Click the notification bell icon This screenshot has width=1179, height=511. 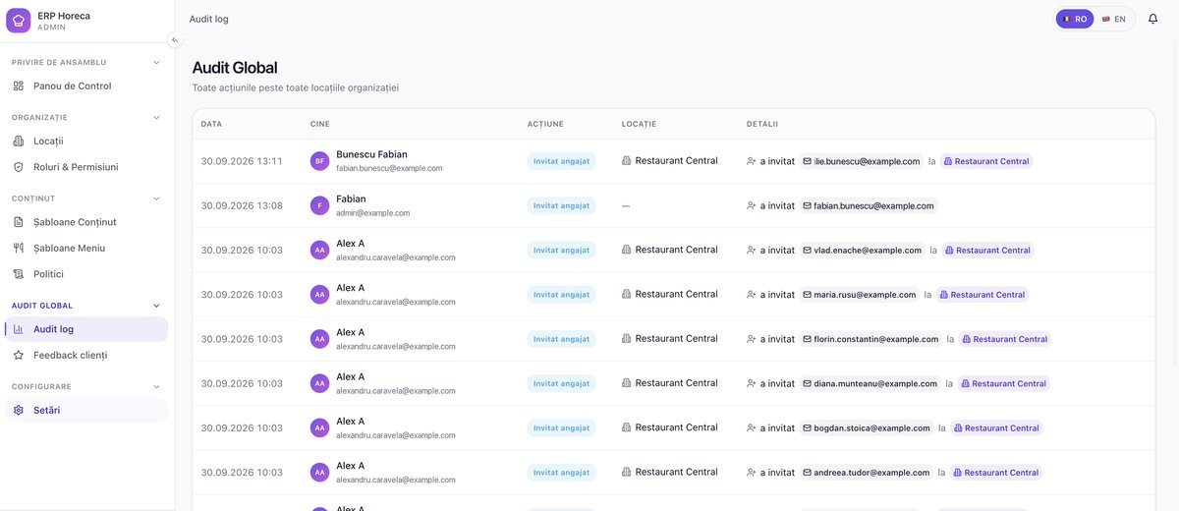pyautogui.click(x=1153, y=19)
